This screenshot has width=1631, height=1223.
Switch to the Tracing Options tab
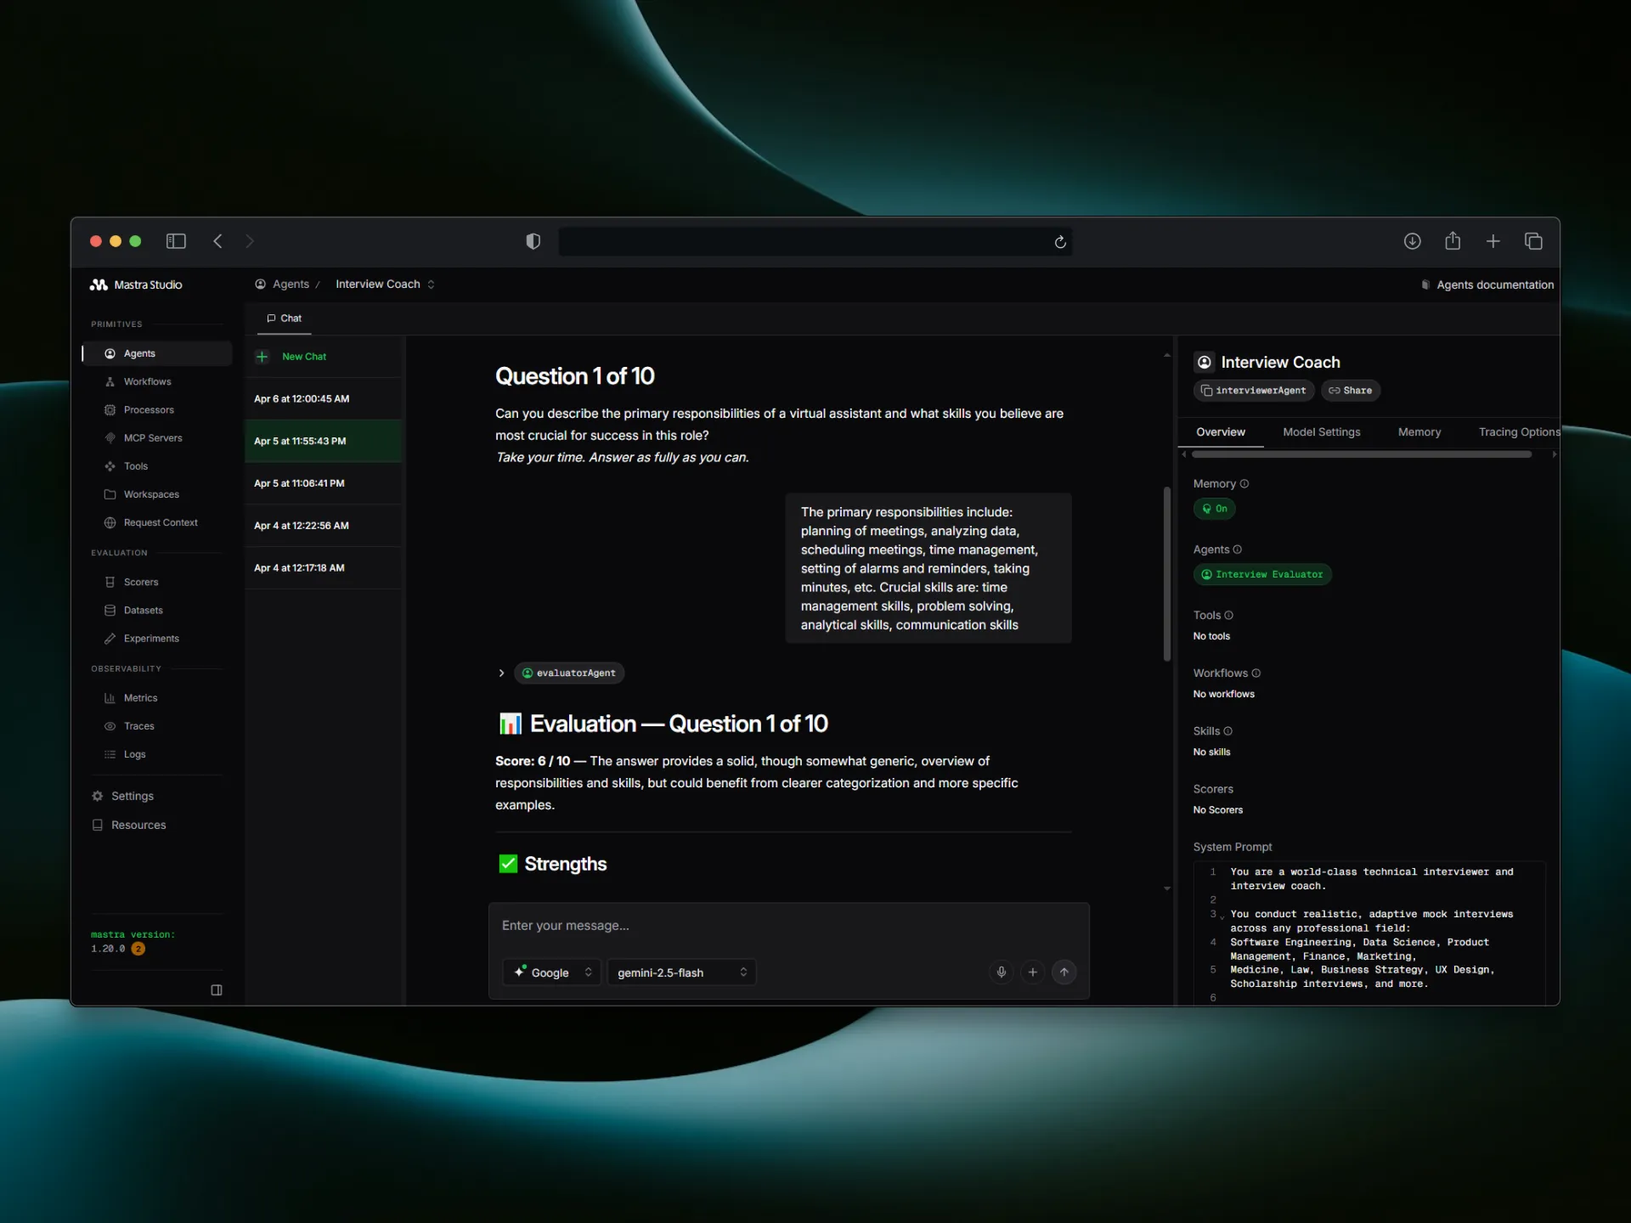click(1518, 432)
